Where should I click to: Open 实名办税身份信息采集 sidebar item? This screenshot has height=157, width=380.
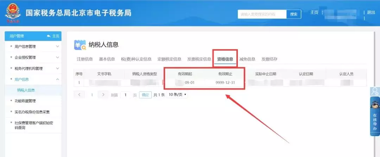click(33, 112)
